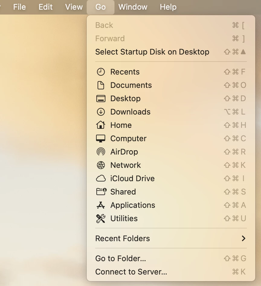
Task: Select the AirDrop label
Action: pos(124,152)
